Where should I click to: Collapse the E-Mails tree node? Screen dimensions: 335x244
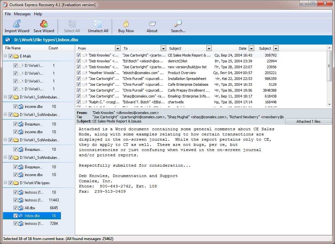pos(6,56)
